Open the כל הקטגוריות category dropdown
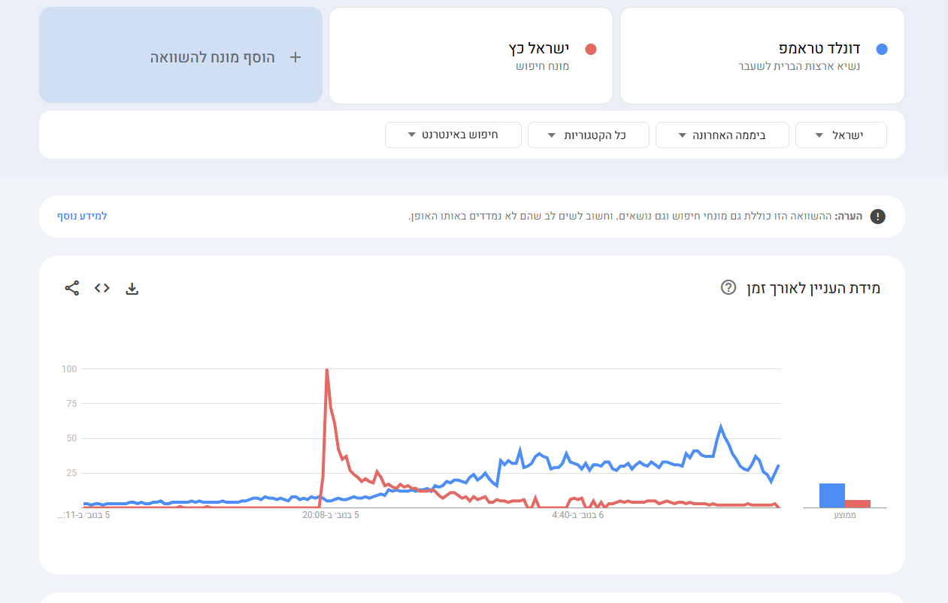The width and height of the screenshot is (948, 603). (x=588, y=135)
